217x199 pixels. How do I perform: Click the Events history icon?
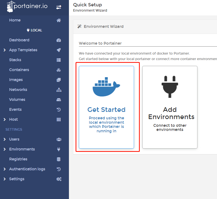click(x=59, y=110)
